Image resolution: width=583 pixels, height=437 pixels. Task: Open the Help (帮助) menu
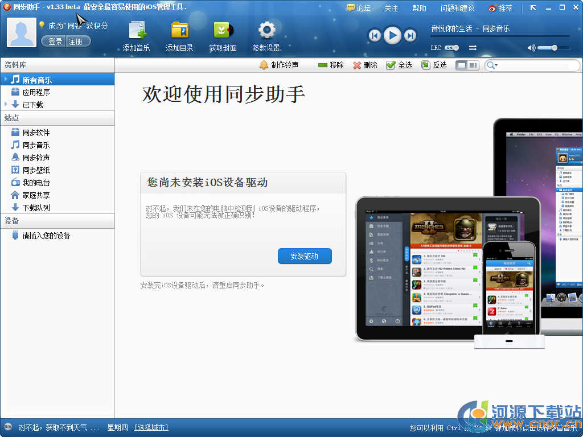tap(420, 8)
